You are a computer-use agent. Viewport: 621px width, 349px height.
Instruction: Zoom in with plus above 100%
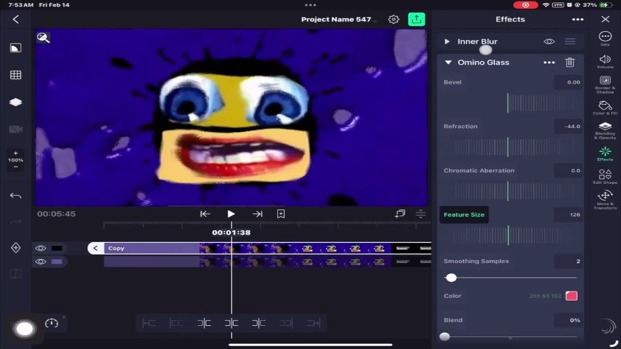tap(16, 153)
